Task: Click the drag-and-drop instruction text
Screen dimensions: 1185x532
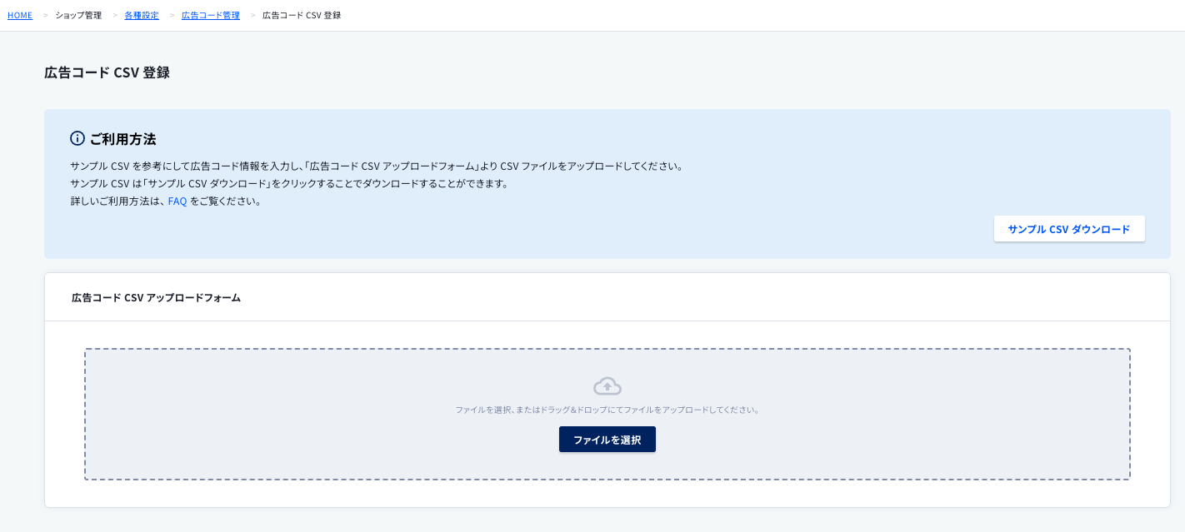Action: coord(607,410)
